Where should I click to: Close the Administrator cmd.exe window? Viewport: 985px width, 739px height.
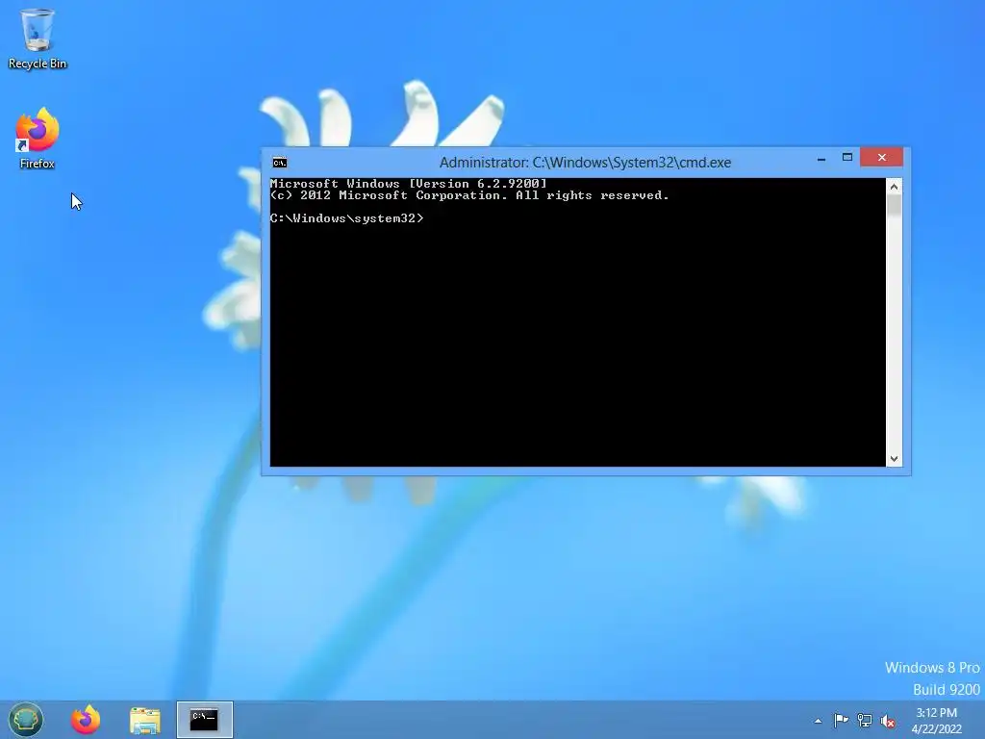882,157
